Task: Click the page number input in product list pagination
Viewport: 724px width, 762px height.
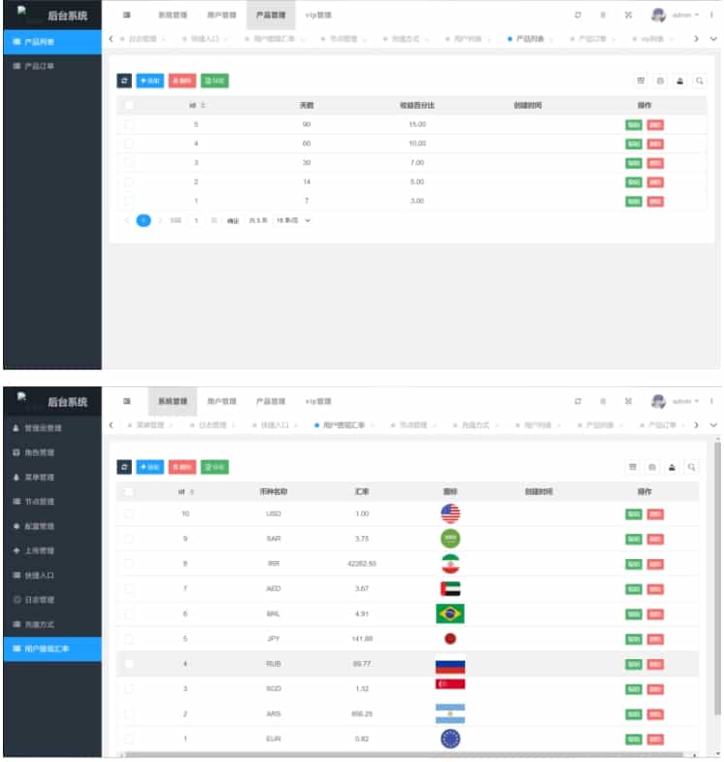Action: (x=196, y=220)
